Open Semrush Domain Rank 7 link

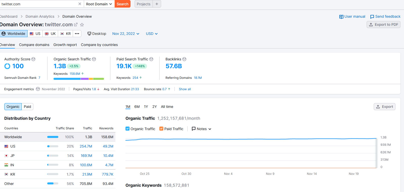pyautogui.click(x=39, y=78)
